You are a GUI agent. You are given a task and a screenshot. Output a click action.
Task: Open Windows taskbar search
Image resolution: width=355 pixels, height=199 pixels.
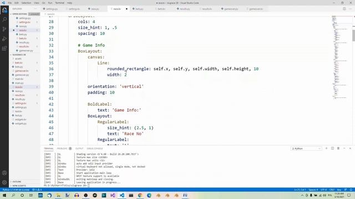point(13,195)
